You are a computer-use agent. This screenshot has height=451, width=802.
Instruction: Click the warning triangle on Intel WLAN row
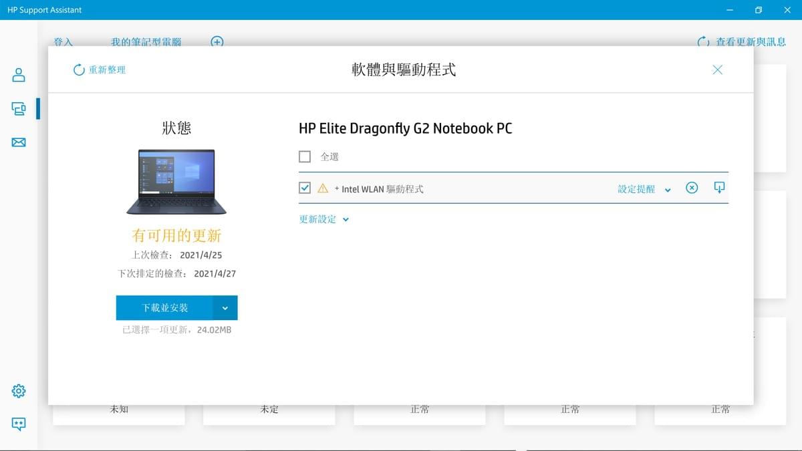pos(323,188)
